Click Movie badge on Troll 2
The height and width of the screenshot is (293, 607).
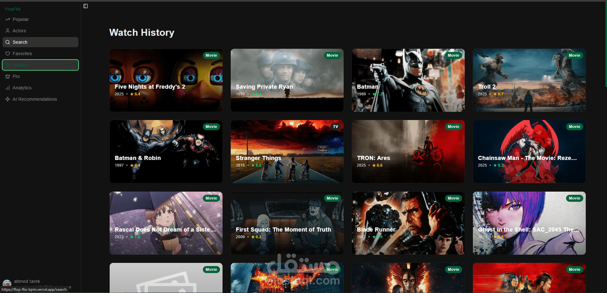coord(574,55)
